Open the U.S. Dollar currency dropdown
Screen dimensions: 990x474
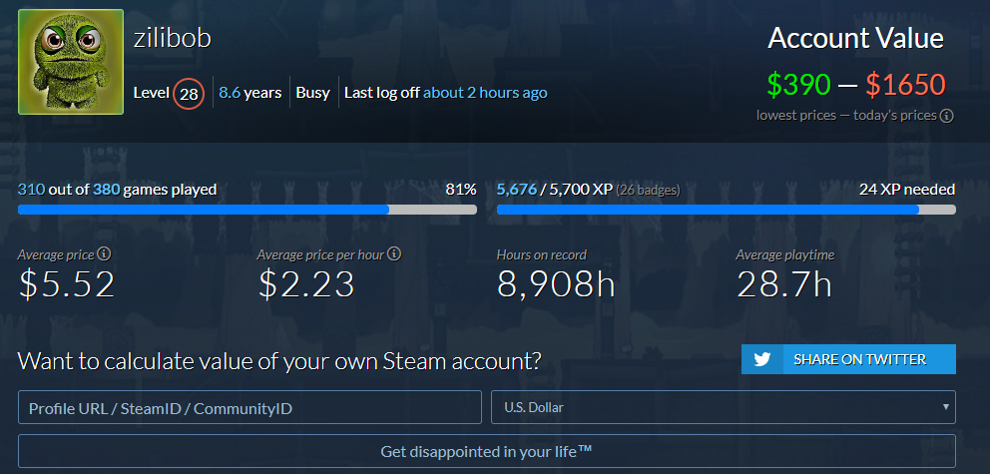pyautogui.click(x=723, y=407)
